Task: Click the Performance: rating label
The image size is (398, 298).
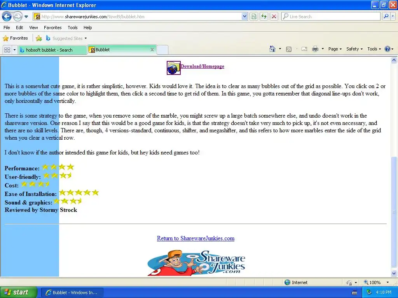Action: [22, 168]
